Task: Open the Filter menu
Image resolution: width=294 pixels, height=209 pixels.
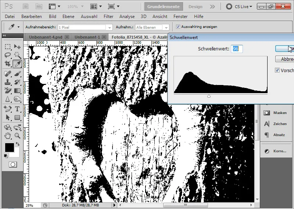Action: pos(108,17)
